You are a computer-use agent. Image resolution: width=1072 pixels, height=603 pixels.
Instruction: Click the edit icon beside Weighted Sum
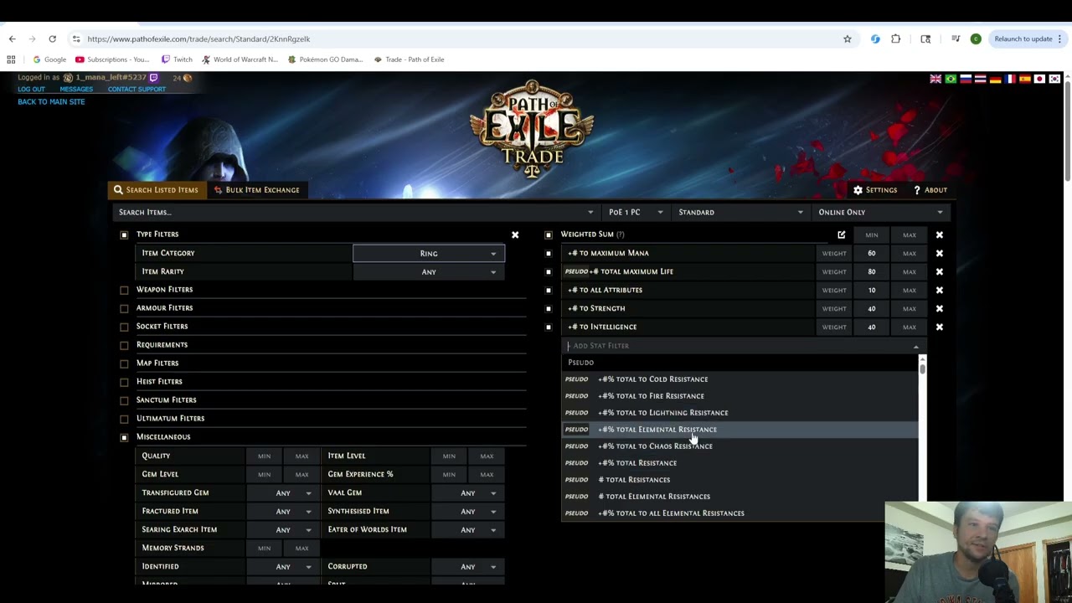pyautogui.click(x=842, y=234)
